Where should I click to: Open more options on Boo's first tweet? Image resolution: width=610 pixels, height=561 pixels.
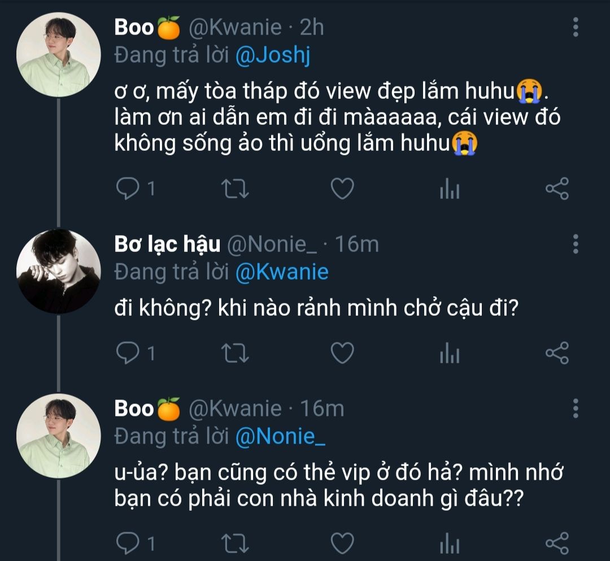(576, 27)
